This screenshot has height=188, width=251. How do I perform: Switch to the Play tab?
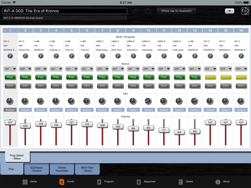coord(12,169)
